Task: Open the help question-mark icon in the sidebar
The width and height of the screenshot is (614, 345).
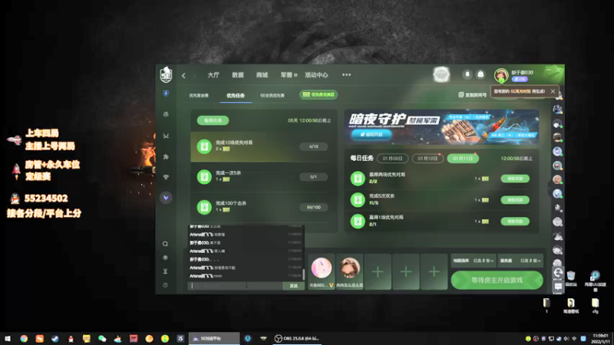Action: click(165, 285)
